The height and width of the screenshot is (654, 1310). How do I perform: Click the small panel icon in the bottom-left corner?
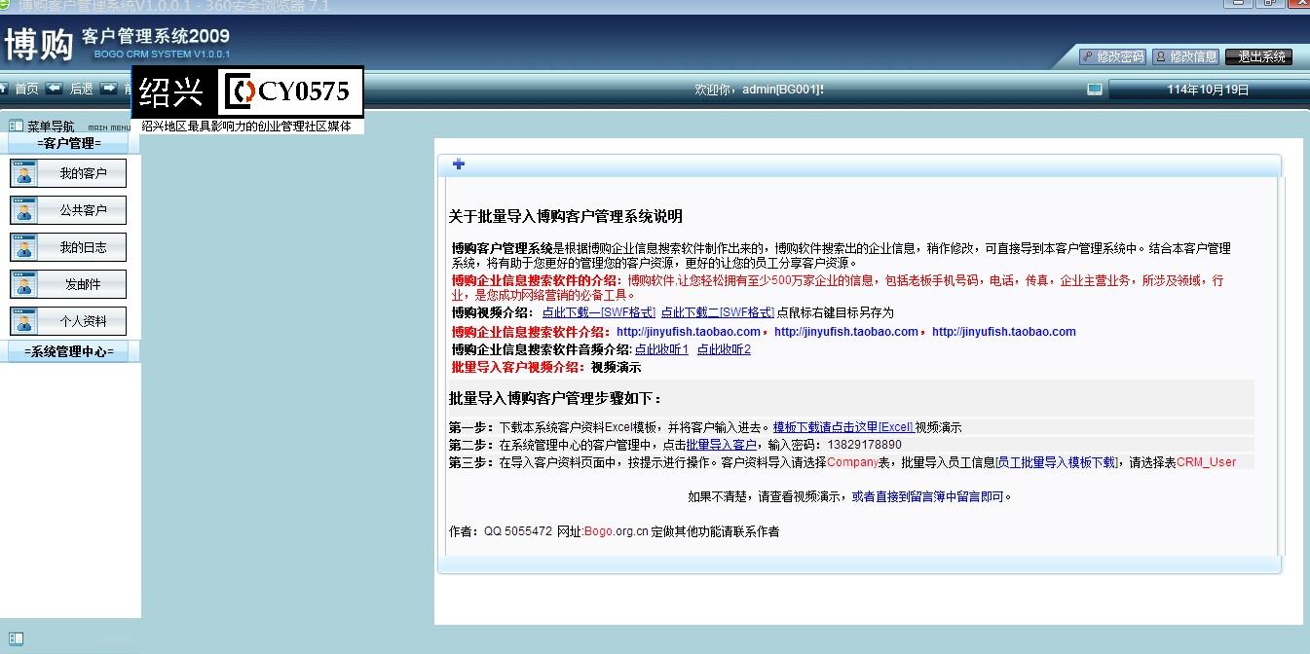16,639
